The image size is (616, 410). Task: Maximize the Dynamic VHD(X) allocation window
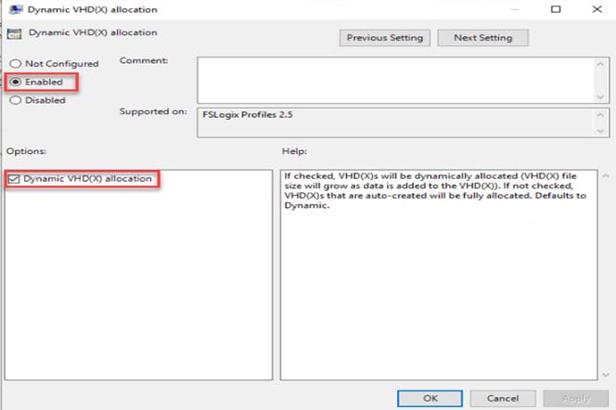coord(556,9)
